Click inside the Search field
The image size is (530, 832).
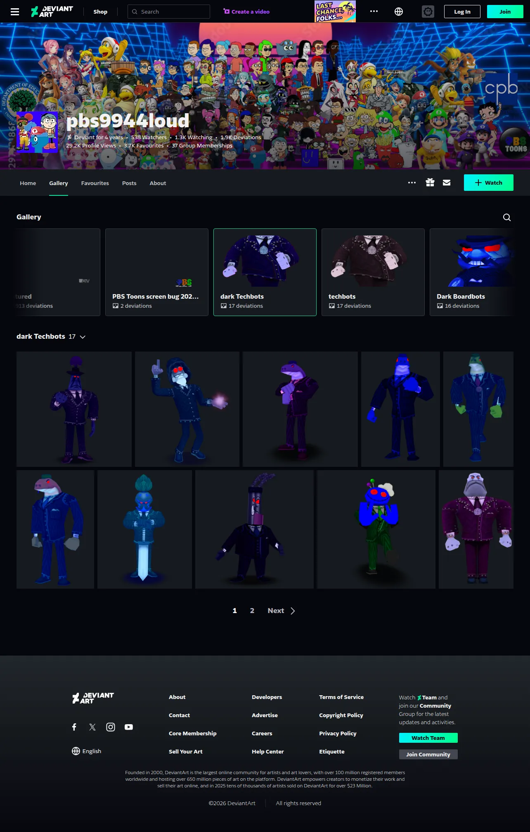[169, 12]
